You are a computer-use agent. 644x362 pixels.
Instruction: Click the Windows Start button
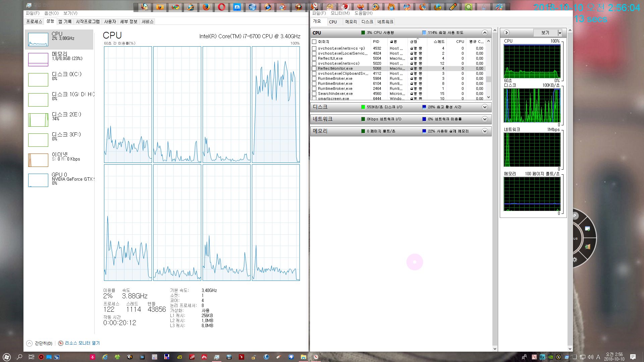click(7, 357)
